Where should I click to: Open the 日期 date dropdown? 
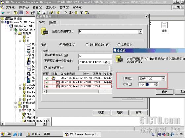[x=163, y=79]
